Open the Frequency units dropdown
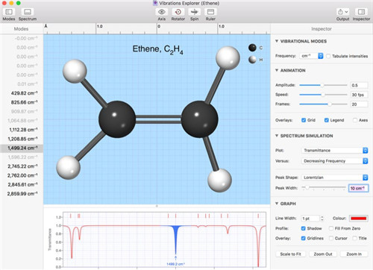Viewport: 373px width, 270px height. (311, 56)
